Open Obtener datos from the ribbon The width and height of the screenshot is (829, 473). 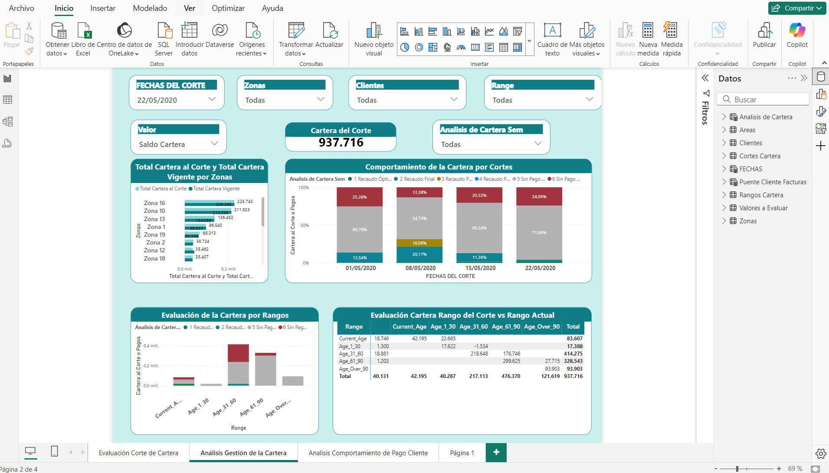coord(57,39)
